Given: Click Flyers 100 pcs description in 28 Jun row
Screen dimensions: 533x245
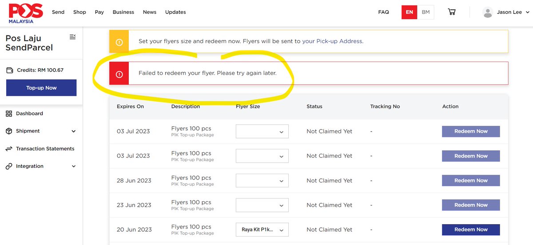Looking at the screenshot, I should click(x=191, y=178).
